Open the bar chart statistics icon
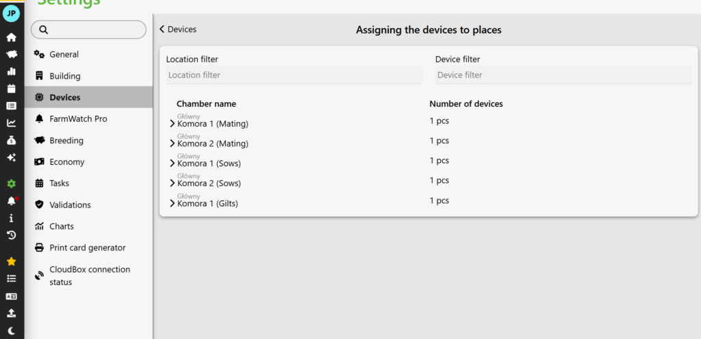 click(11, 71)
